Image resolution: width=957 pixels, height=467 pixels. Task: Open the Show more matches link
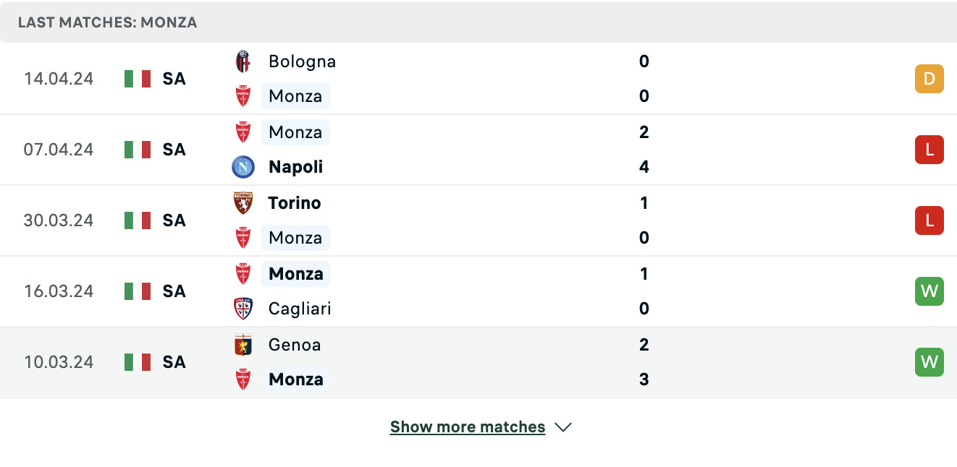(468, 427)
